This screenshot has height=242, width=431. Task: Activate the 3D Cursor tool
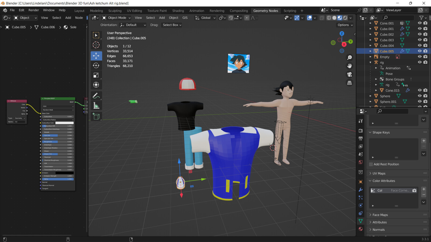pyautogui.click(x=96, y=45)
